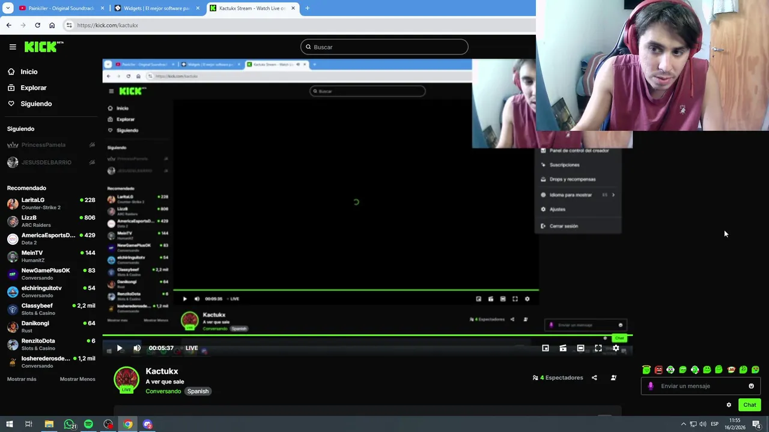Open NewGamePlusOK channel
The height and width of the screenshot is (432, 769).
coord(51,274)
